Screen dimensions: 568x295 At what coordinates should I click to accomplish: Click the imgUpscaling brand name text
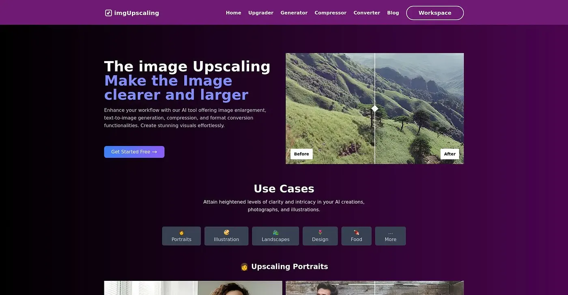tap(137, 13)
